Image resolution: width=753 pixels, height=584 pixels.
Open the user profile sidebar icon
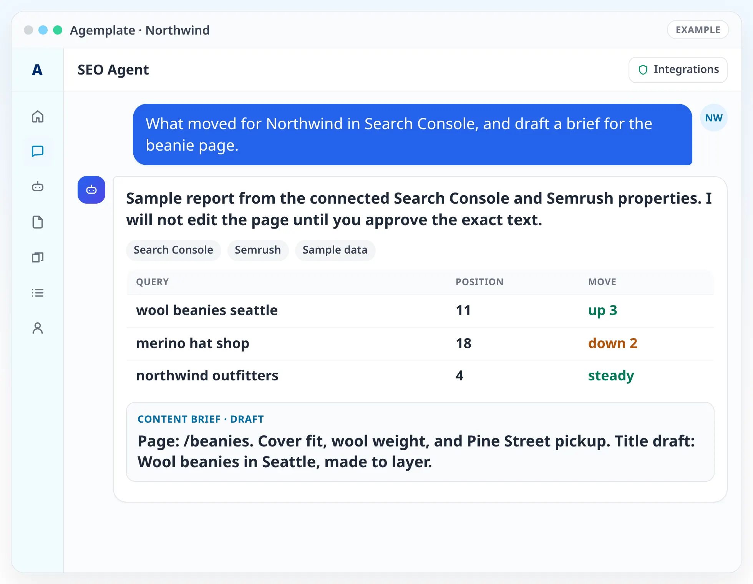(38, 328)
